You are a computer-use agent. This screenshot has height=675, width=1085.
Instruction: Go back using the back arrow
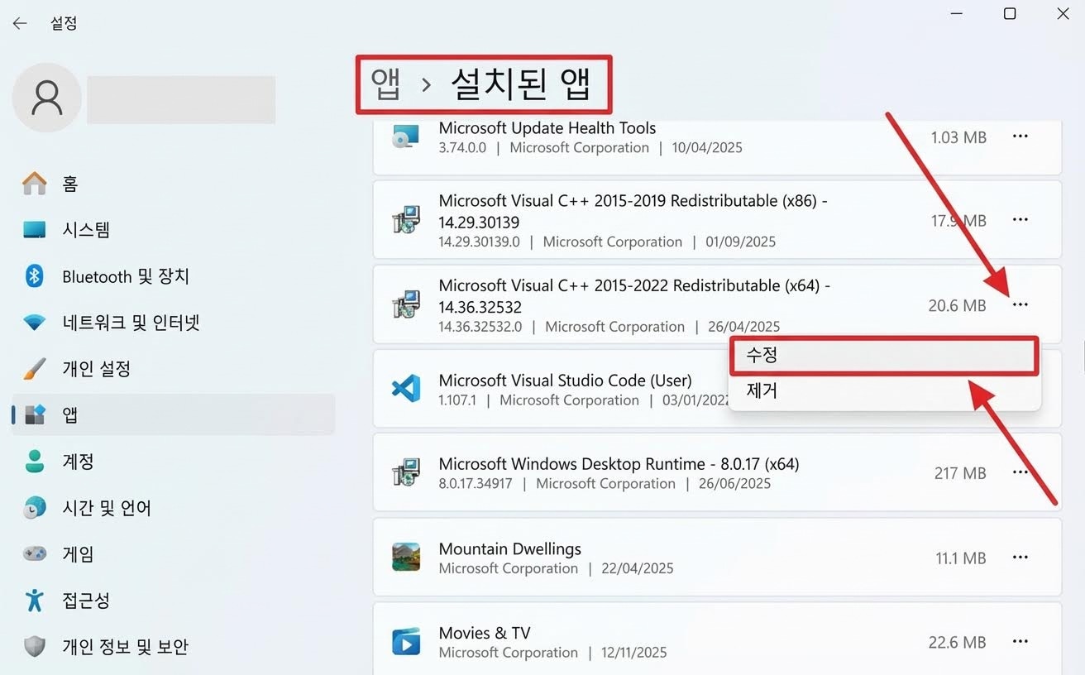pyautogui.click(x=20, y=23)
